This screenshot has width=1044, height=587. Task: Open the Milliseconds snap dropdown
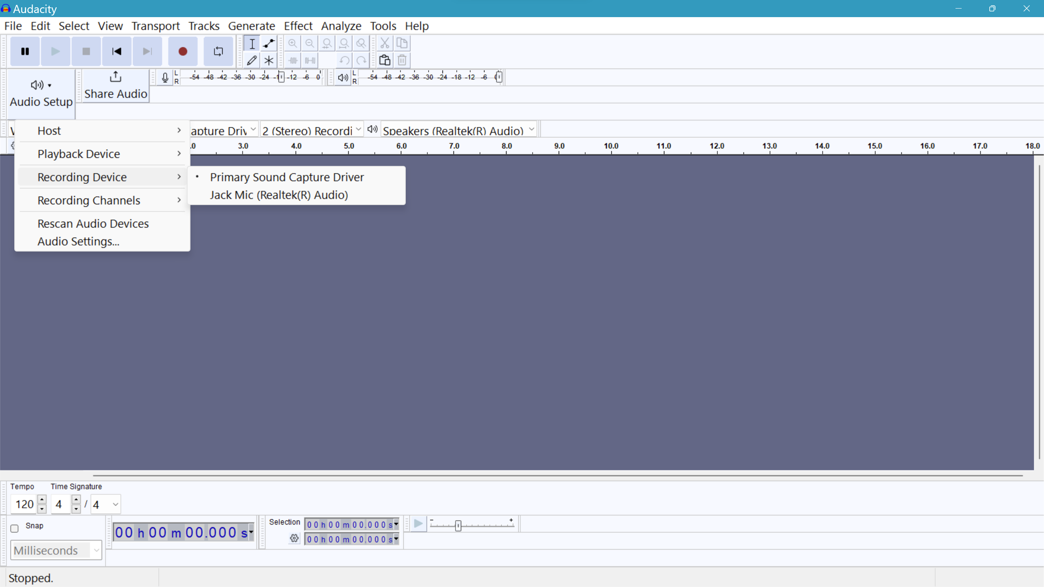point(56,550)
